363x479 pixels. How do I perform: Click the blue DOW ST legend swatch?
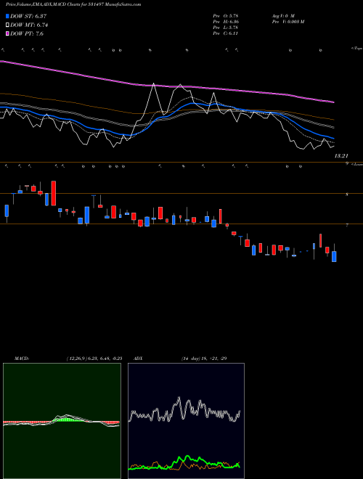(7, 16)
